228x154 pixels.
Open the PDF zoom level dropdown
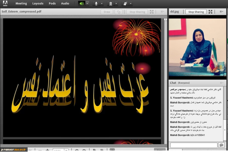66,150
